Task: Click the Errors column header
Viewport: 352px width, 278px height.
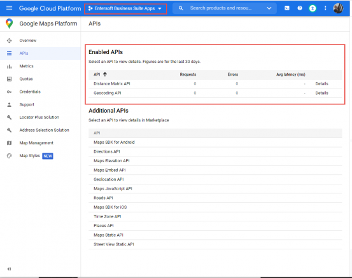Action: [233, 74]
